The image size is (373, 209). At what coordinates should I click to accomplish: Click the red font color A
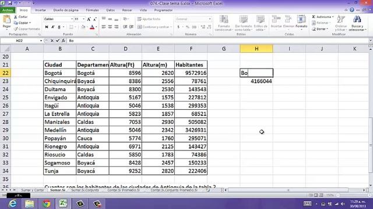92,27
